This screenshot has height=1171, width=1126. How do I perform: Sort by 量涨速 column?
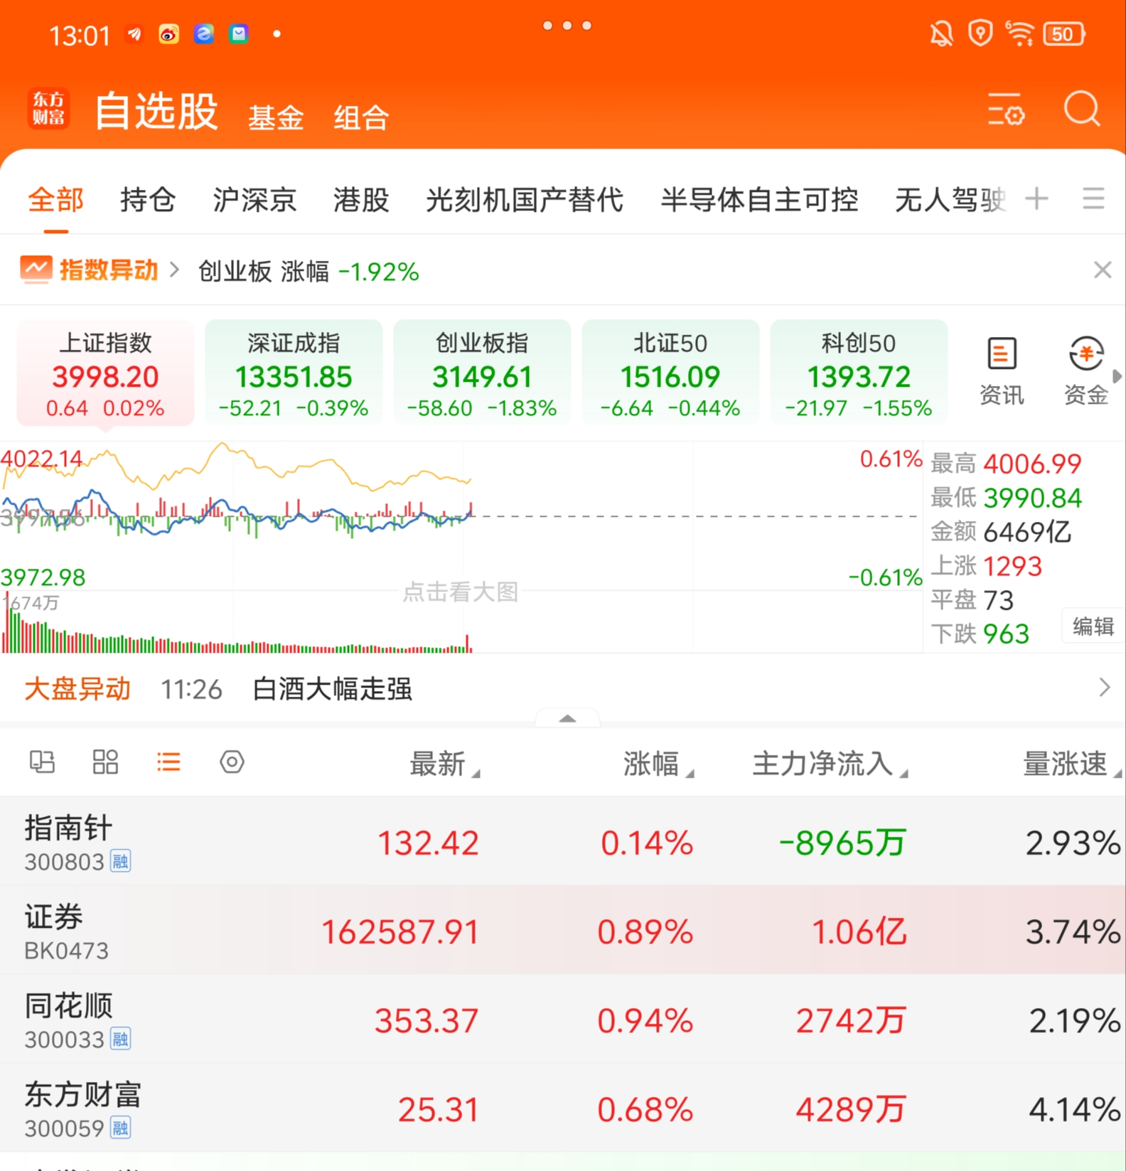[1071, 764]
